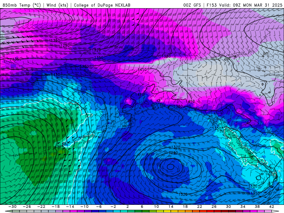Click the '42' temperature scale label
This screenshot has width=284, height=213.
272,207
